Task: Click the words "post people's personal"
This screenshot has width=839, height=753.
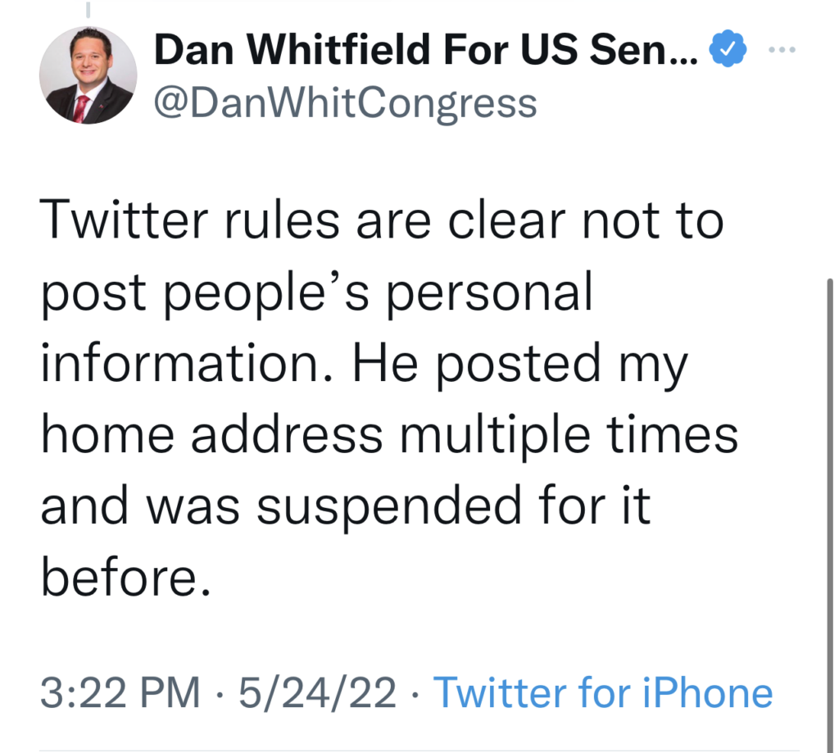Action: [x=317, y=293]
